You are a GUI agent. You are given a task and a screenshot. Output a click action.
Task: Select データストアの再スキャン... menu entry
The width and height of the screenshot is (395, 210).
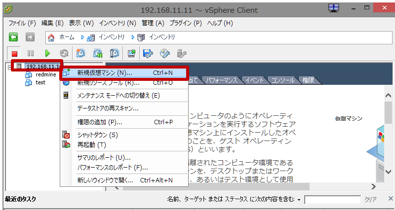tap(124, 108)
